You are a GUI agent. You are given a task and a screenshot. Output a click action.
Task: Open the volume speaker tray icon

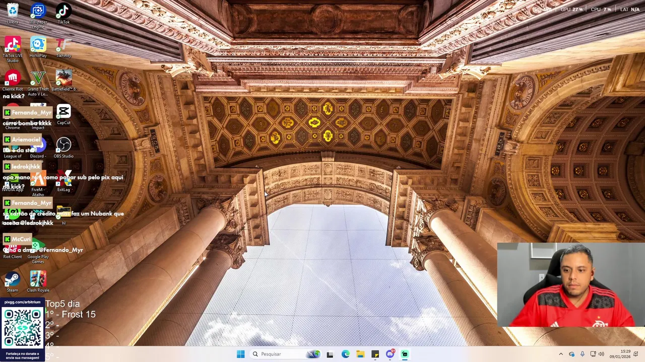click(x=601, y=354)
